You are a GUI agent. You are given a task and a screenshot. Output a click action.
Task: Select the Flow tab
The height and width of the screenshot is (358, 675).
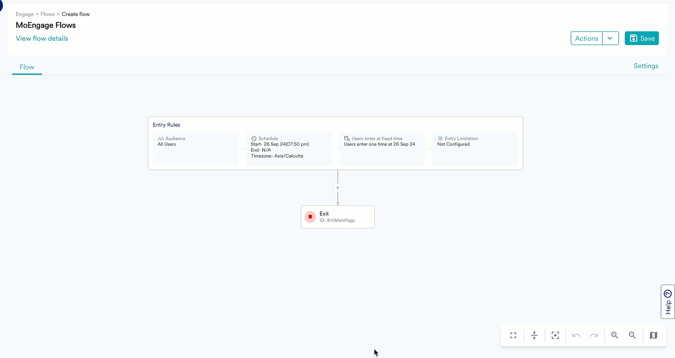[x=27, y=67]
